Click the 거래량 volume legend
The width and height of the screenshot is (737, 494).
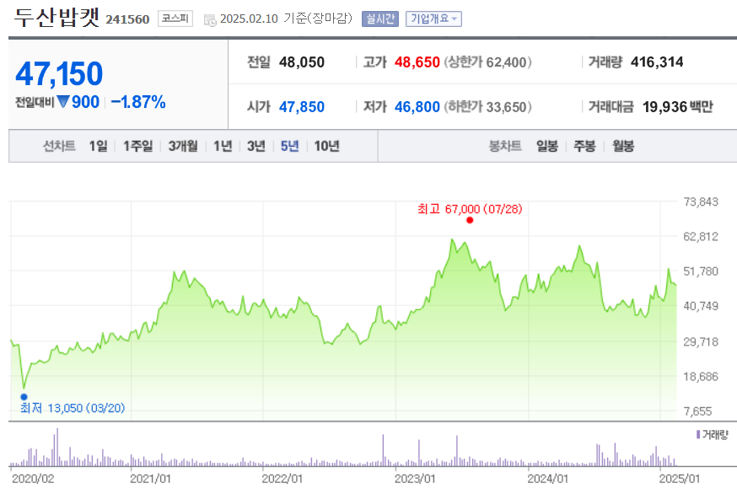712,435
